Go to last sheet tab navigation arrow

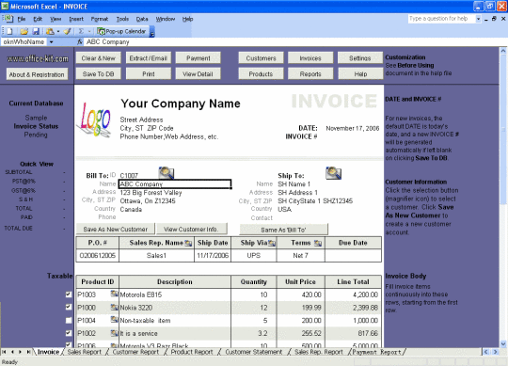click(x=28, y=352)
